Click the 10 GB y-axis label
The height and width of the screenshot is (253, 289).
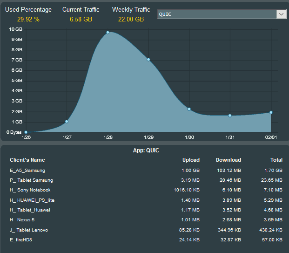coord(16,29)
